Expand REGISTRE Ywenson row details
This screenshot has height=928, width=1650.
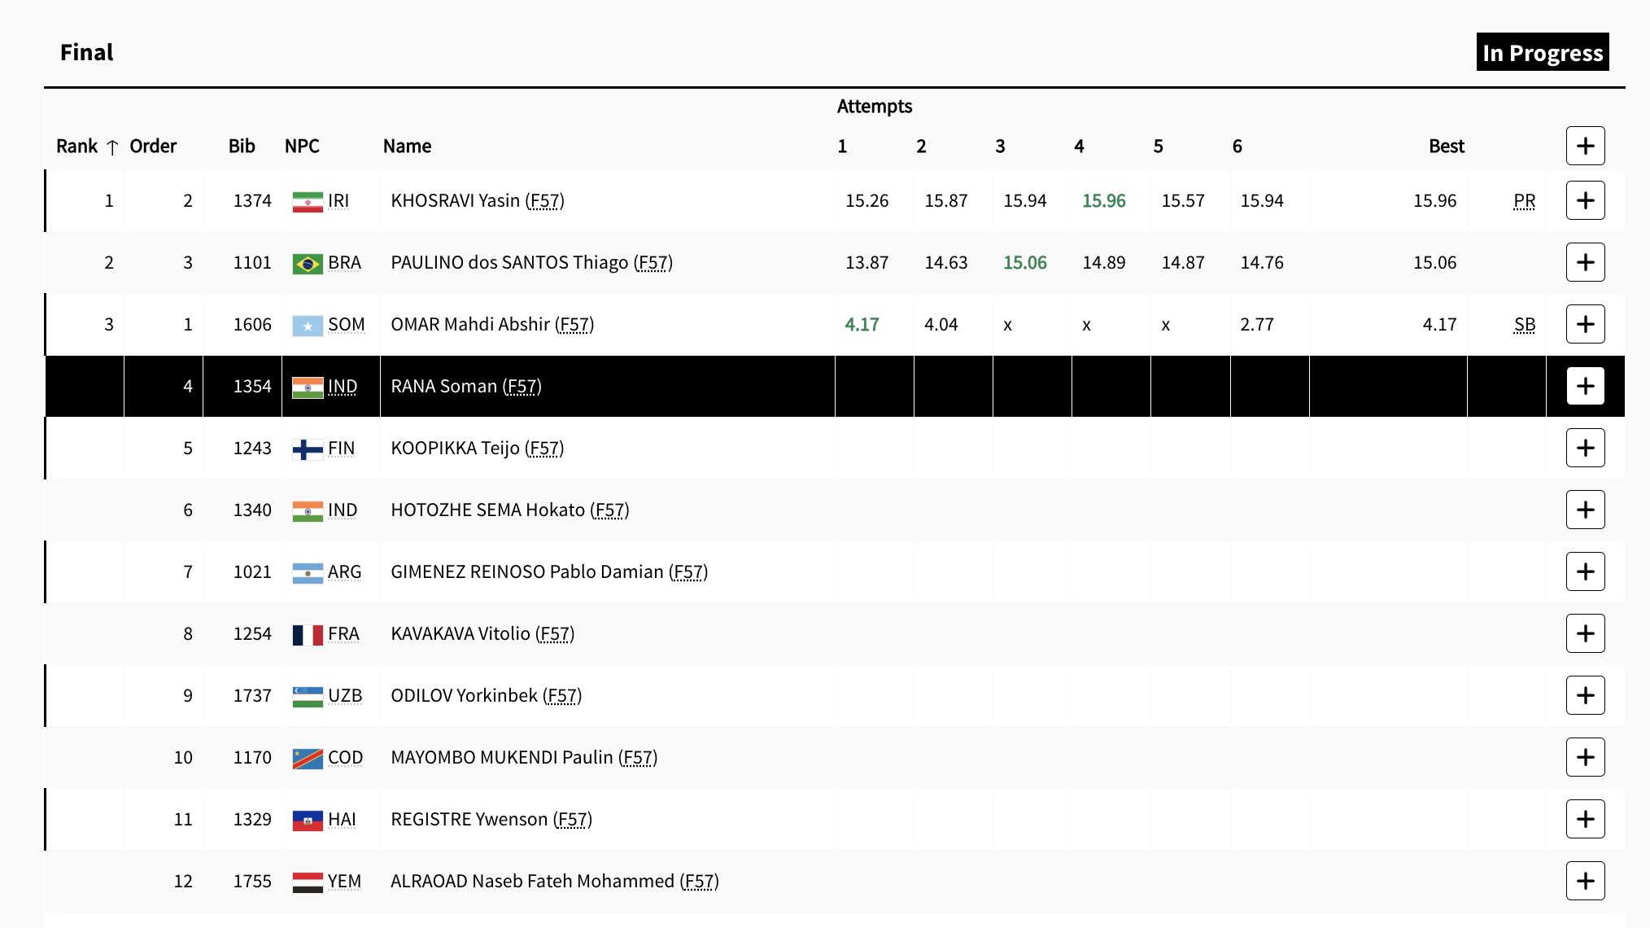(x=1585, y=819)
